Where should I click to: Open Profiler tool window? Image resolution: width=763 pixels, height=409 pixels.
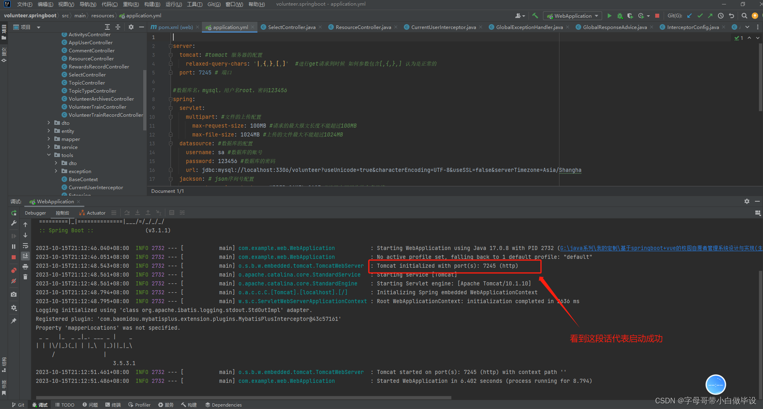point(139,405)
